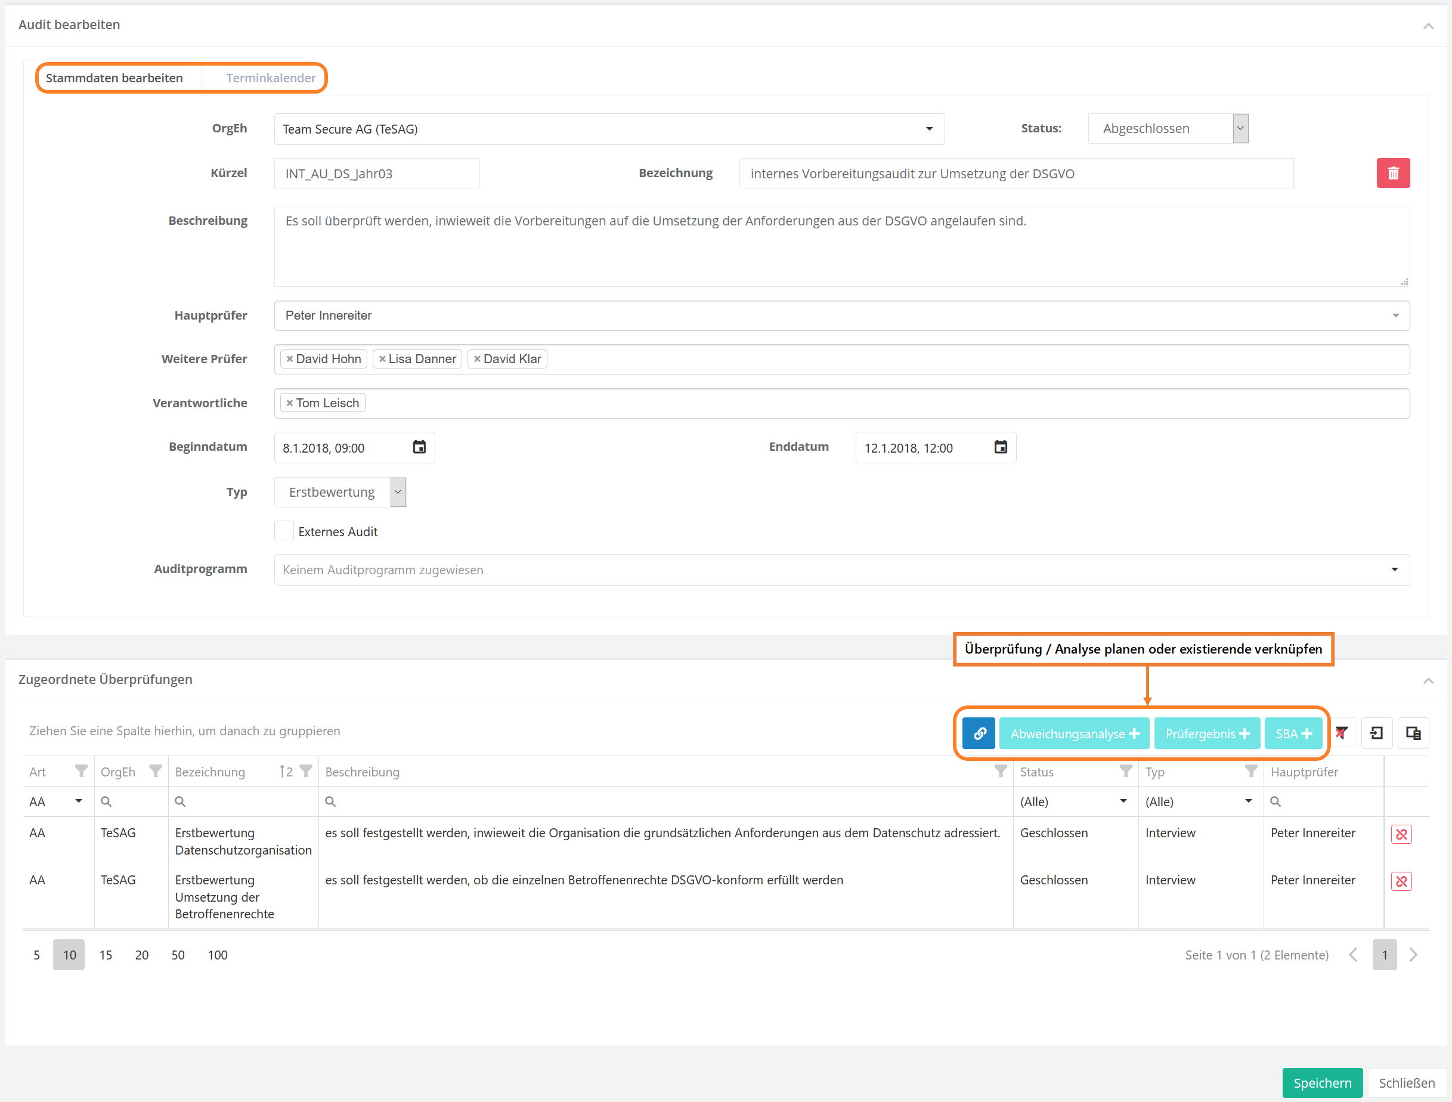Expand the Auditprogramm dropdown
The image size is (1452, 1102).
click(1394, 569)
